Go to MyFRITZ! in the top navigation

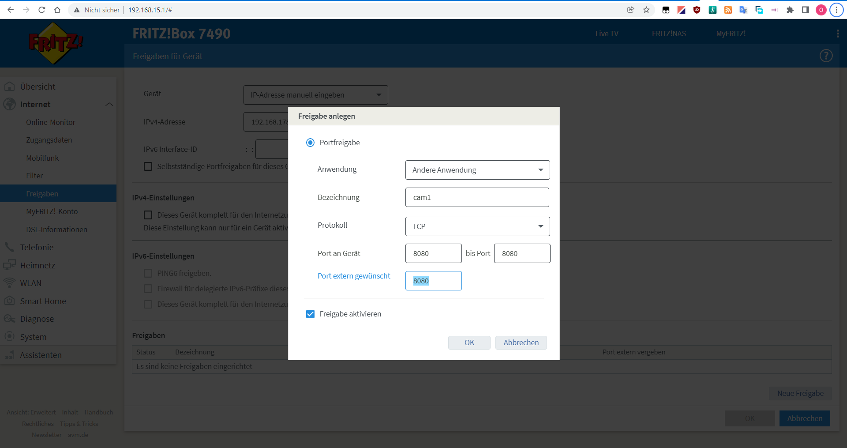pos(731,34)
